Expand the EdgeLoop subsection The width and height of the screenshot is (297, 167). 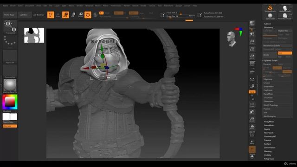(268, 79)
